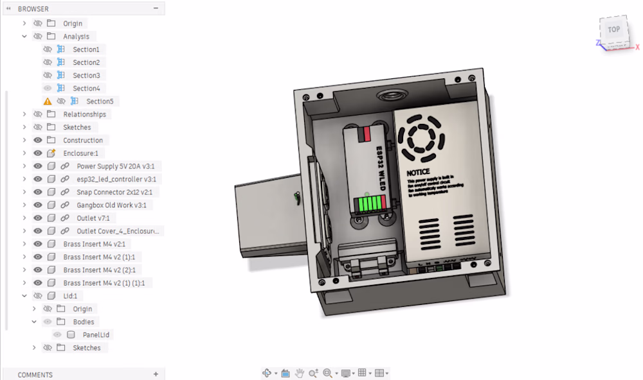Click the browser panel vertical scrollbar

6,210
